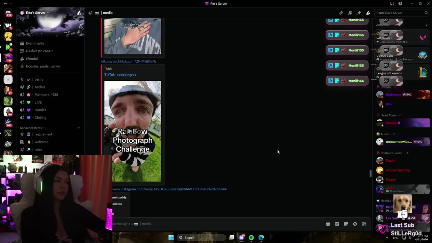The width and height of the screenshot is (432, 243).
Task: Switch to server icon with 131 badge
Action: point(8,58)
